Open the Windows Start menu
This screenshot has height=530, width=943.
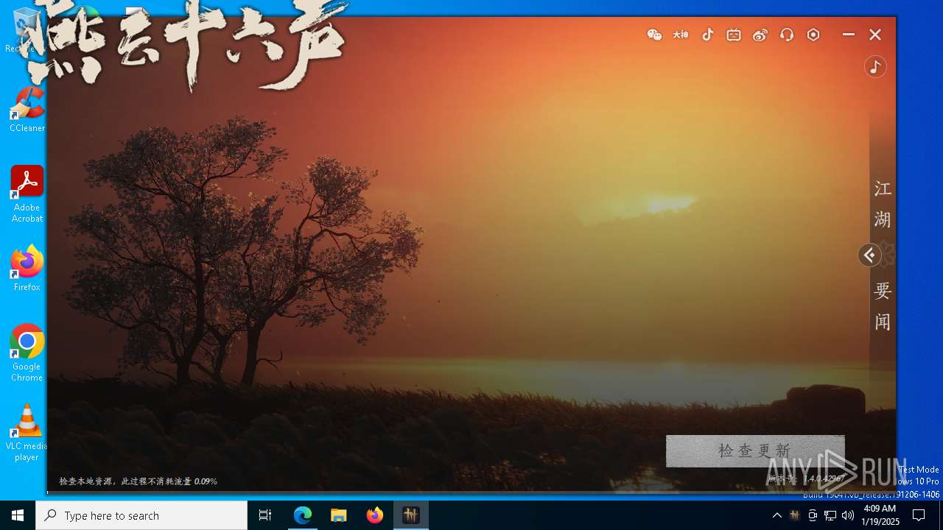click(18, 515)
